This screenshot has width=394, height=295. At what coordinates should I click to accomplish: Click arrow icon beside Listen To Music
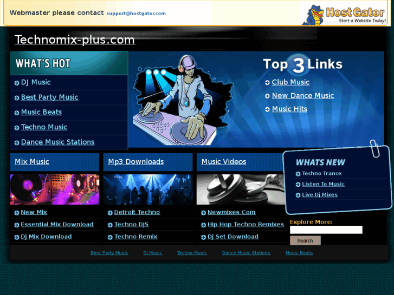click(x=298, y=185)
